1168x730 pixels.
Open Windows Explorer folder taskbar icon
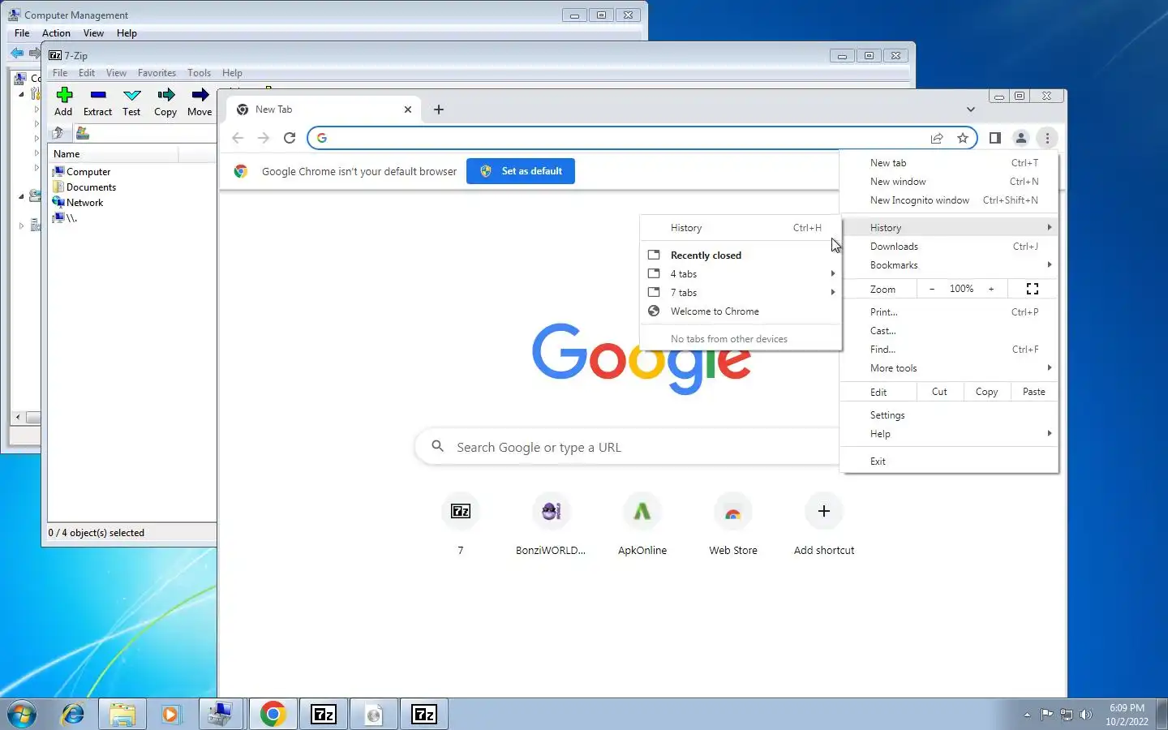click(x=122, y=714)
